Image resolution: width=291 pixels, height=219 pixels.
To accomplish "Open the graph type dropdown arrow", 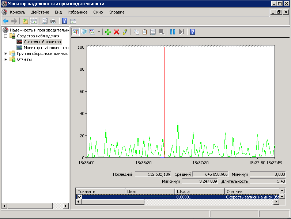I will point(99,32).
